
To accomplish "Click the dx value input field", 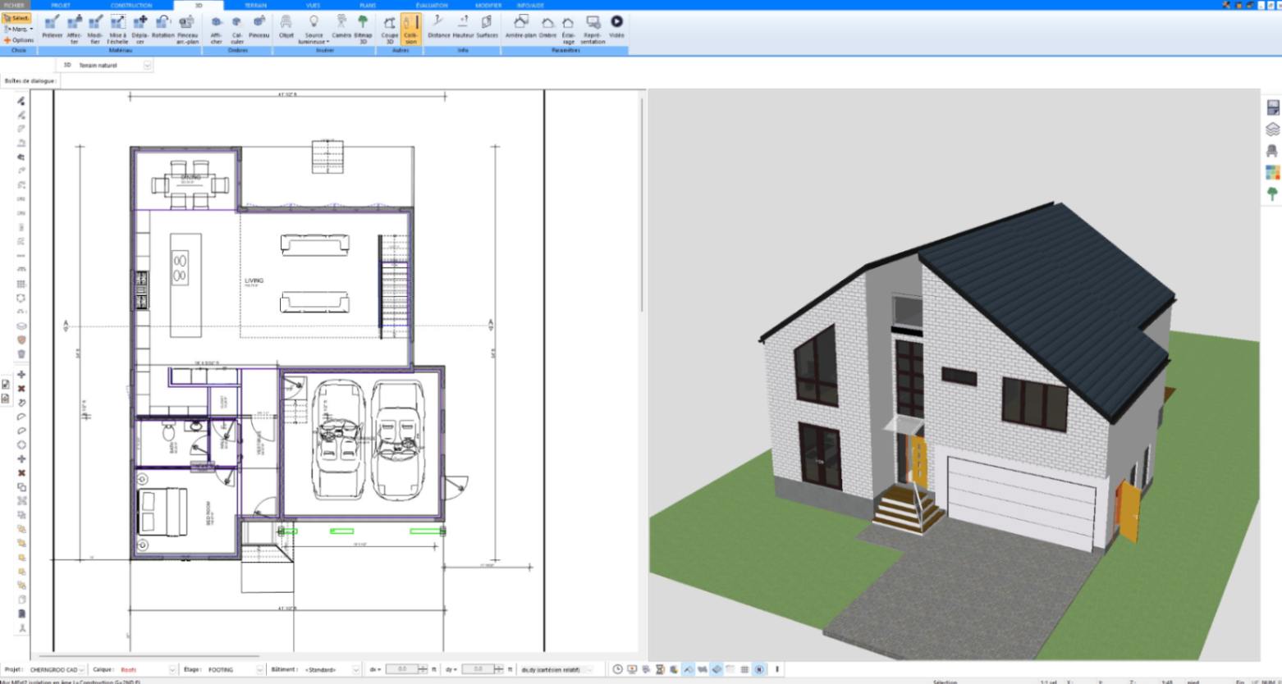I will [x=402, y=670].
